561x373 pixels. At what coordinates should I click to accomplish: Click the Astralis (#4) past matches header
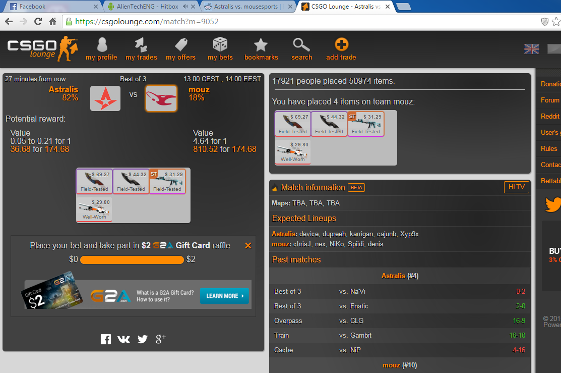click(x=400, y=276)
